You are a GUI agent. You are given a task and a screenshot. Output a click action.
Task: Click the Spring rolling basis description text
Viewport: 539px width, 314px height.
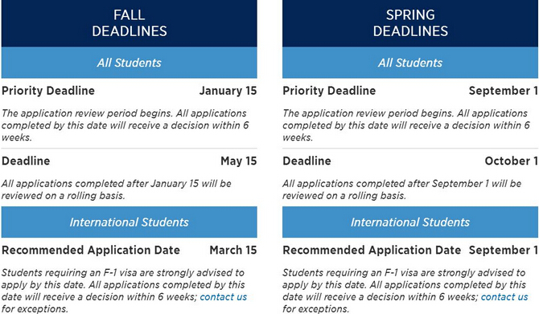[x=402, y=190]
